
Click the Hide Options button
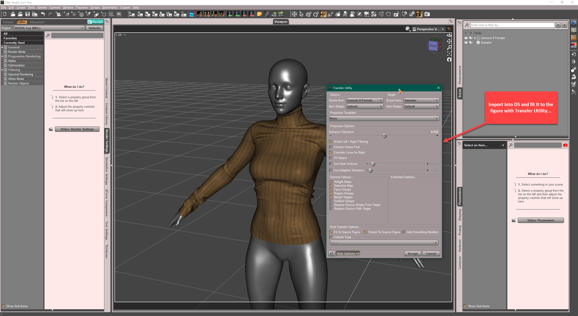pyautogui.click(x=348, y=254)
